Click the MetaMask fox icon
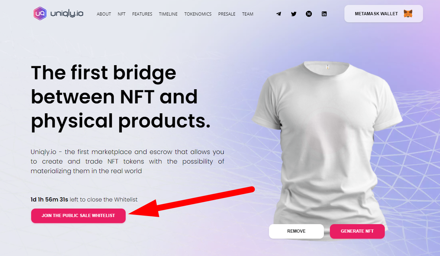 (x=408, y=14)
